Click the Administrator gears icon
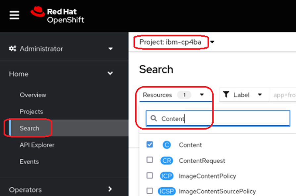 pyautogui.click(x=13, y=48)
